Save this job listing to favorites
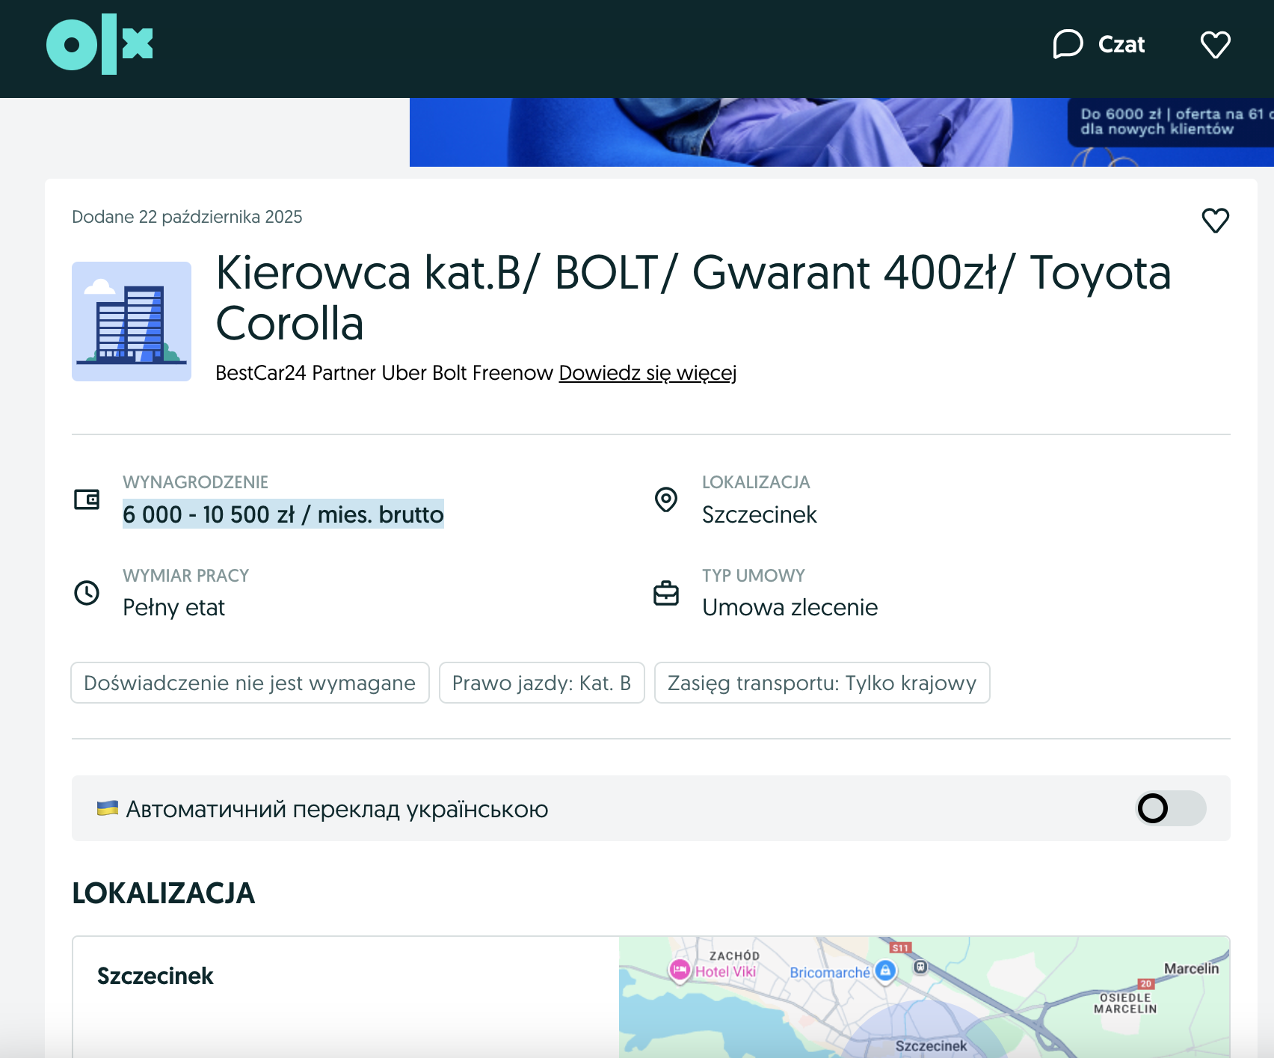Image resolution: width=1274 pixels, height=1058 pixels. click(1215, 220)
